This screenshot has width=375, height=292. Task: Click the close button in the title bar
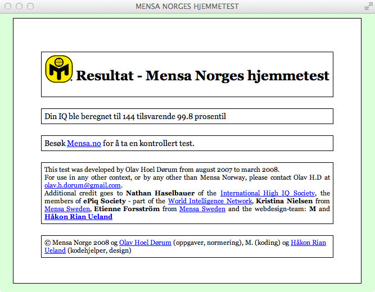(x=8, y=6)
